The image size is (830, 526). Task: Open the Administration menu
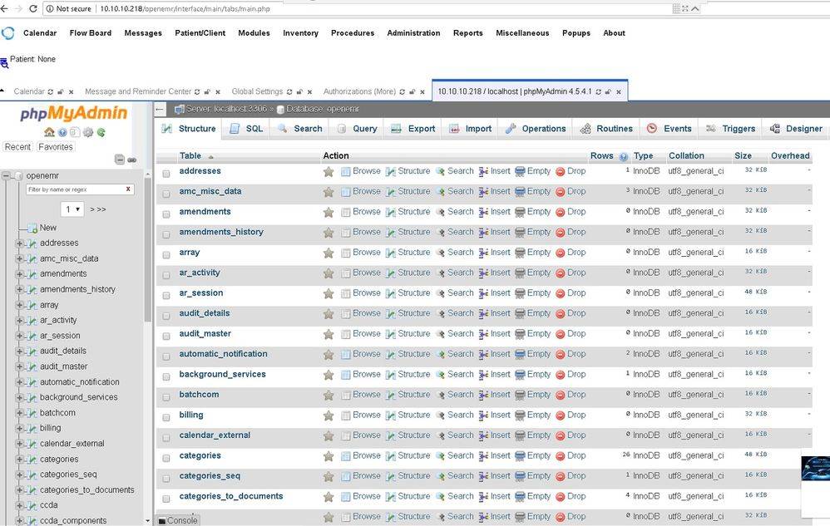[x=413, y=33]
